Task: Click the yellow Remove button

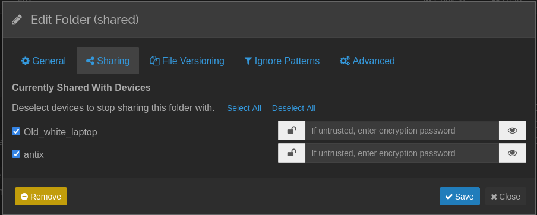Action: (41, 196)
